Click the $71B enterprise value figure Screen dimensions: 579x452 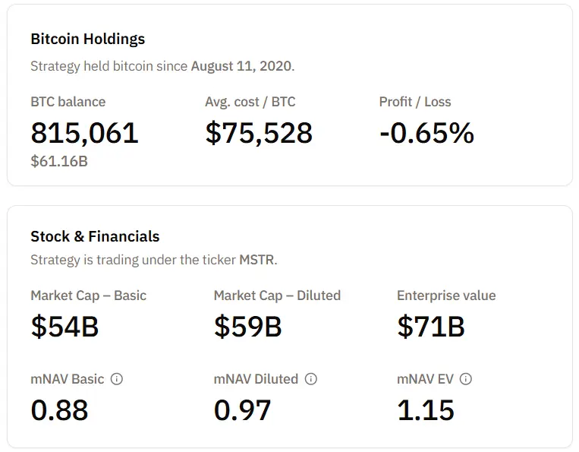coord(430,327)
